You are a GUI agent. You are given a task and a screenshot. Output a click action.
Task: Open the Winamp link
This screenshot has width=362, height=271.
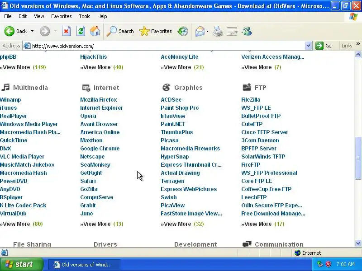[10, 100]
